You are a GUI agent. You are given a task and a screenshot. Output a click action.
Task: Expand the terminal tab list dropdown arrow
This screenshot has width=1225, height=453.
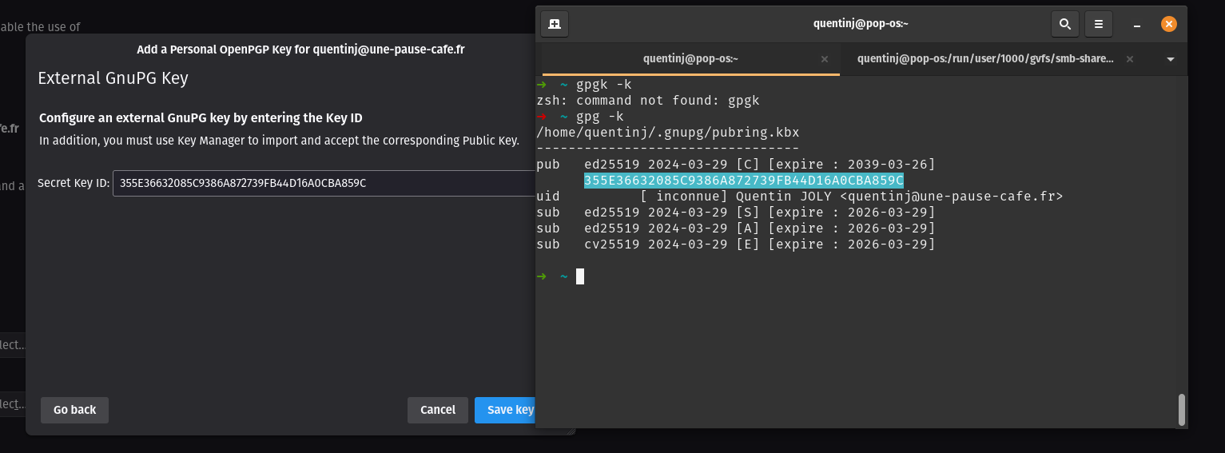point(1171,59)
